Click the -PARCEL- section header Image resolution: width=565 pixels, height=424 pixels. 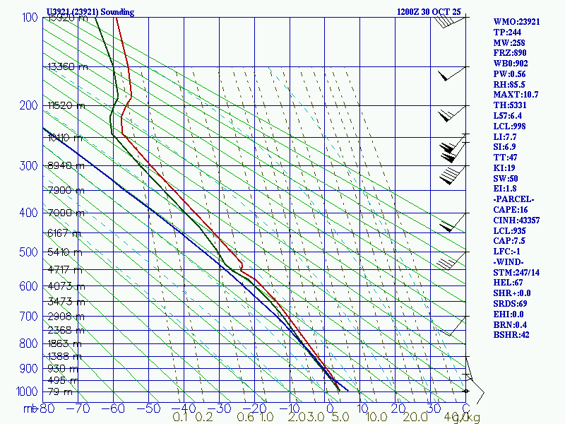coord(513,199)
